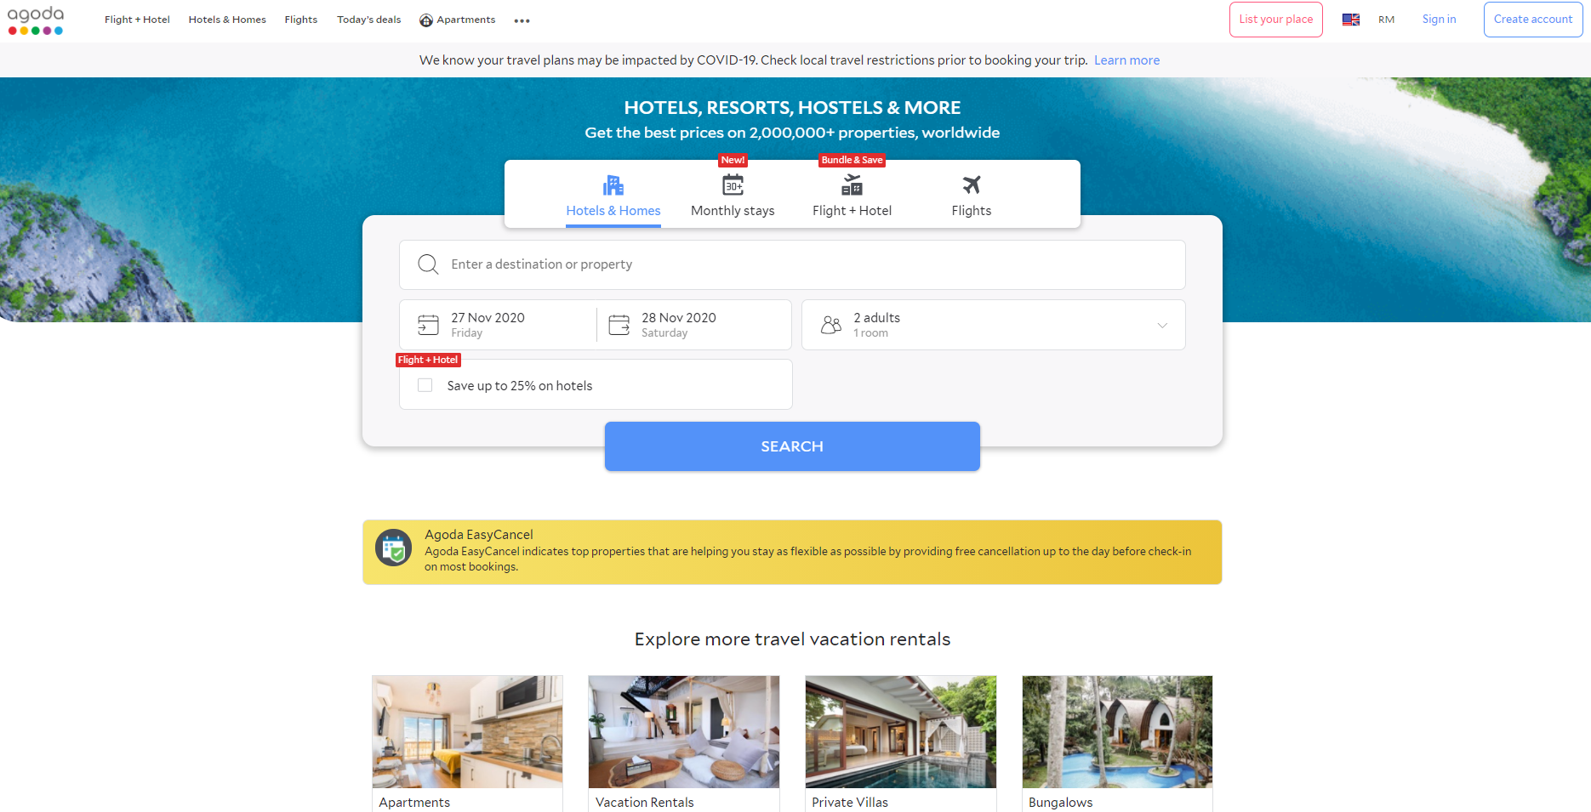1591x812 pixels.
Task: Select the Flights airplane icon
Action: click(971, 184)
